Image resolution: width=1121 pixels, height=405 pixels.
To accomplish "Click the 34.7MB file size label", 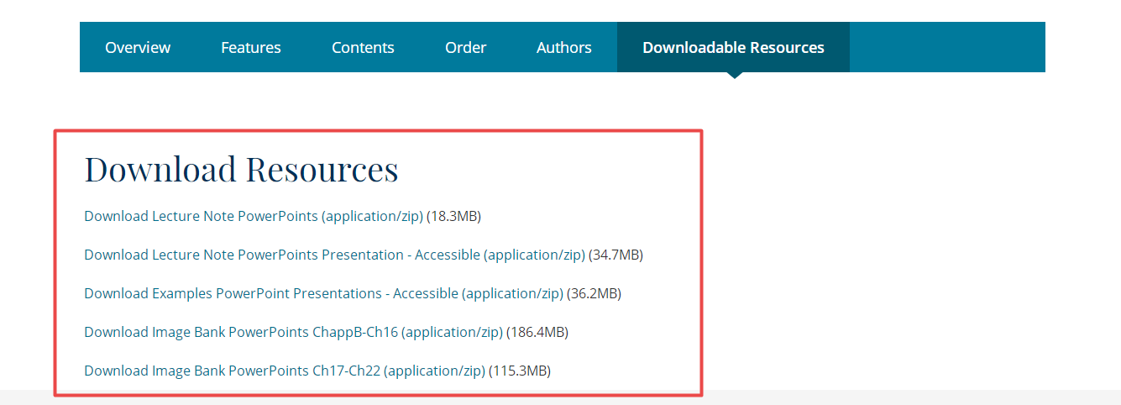I will coord(616,255).
